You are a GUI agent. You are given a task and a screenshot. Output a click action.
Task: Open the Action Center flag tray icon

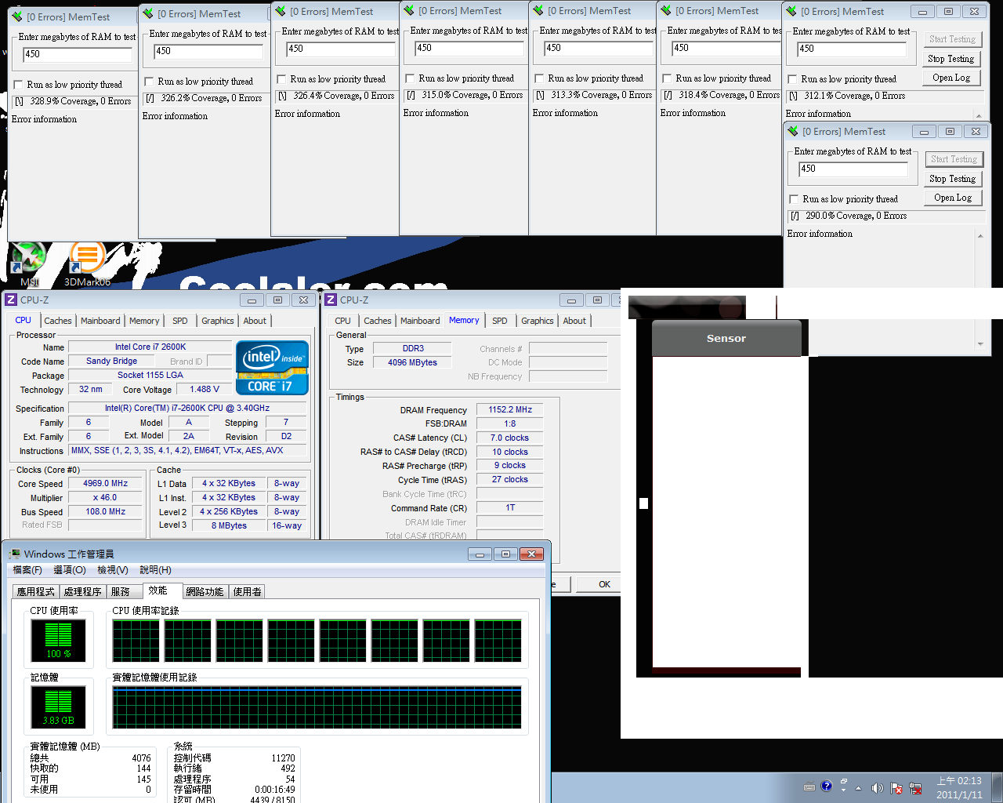coord(896,788)
